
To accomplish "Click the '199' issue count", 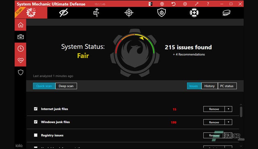I will tap(173, 123).
